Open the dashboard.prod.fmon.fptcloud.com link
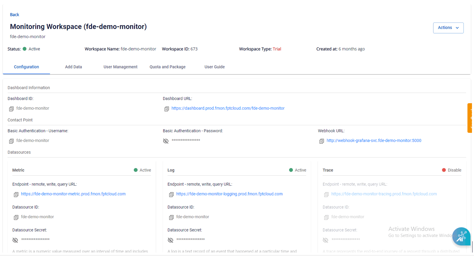The image size is (474, 256). coord(228,108)
